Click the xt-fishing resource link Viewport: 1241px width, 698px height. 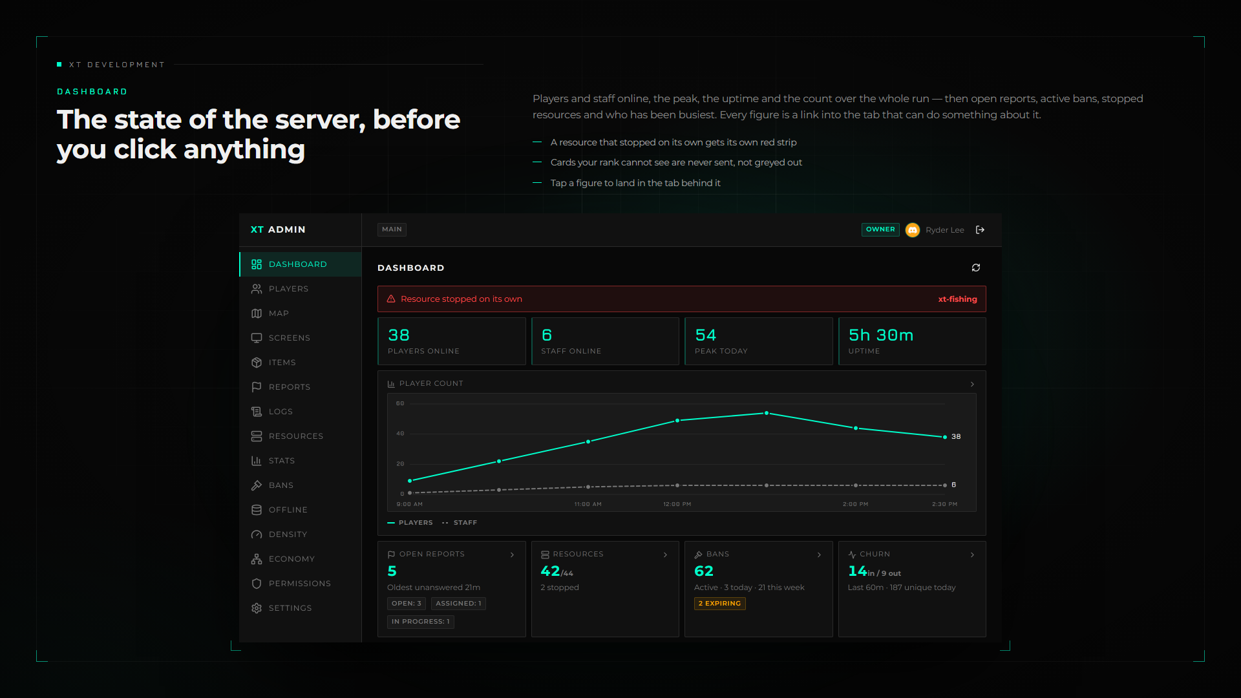[957, 299]
